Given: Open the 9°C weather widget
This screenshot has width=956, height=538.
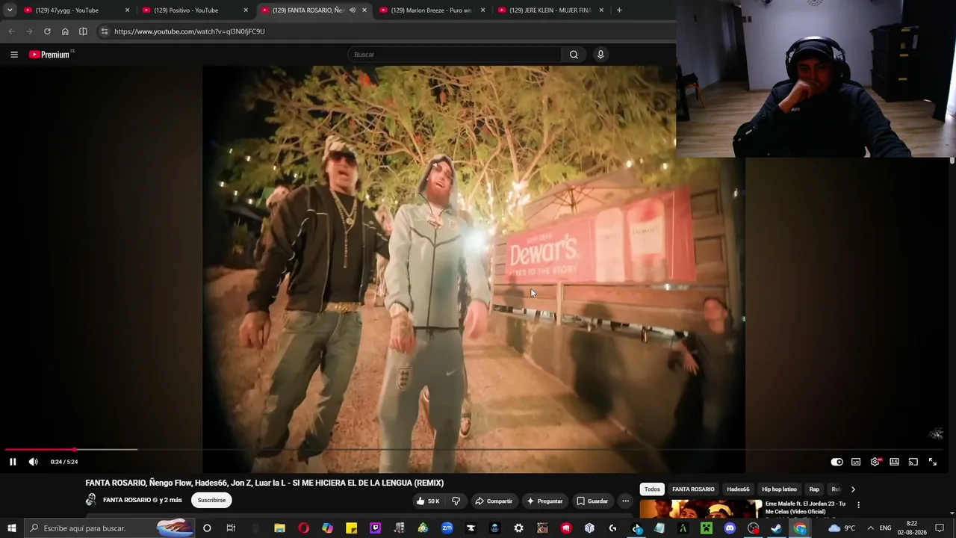Looking at the screenshot, I should click(841, 528).
